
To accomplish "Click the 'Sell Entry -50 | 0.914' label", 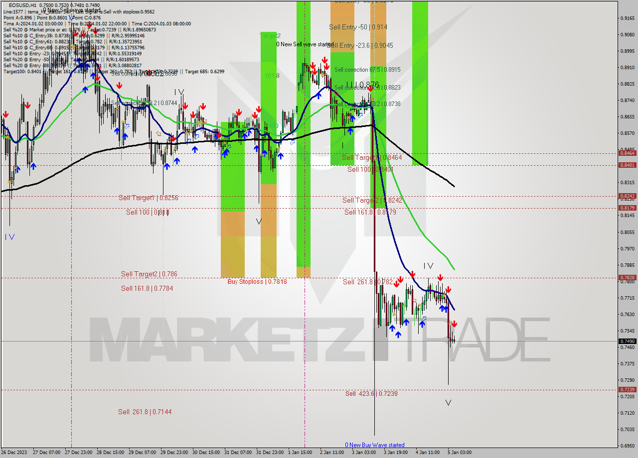I will [358, 27].
